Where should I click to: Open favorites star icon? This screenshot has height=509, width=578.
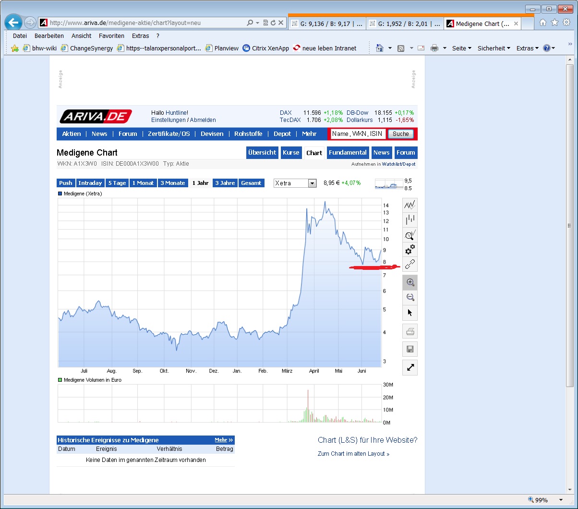[554, 23]
